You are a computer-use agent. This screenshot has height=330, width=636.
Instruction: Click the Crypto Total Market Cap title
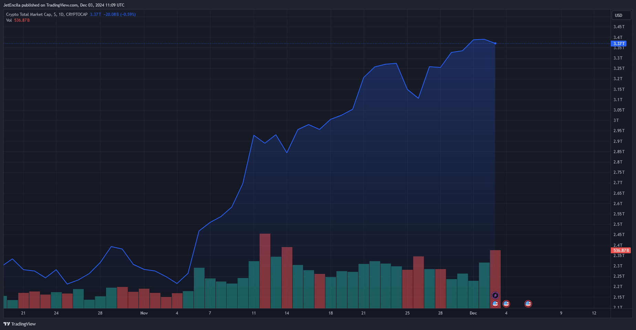pos(29,14)
